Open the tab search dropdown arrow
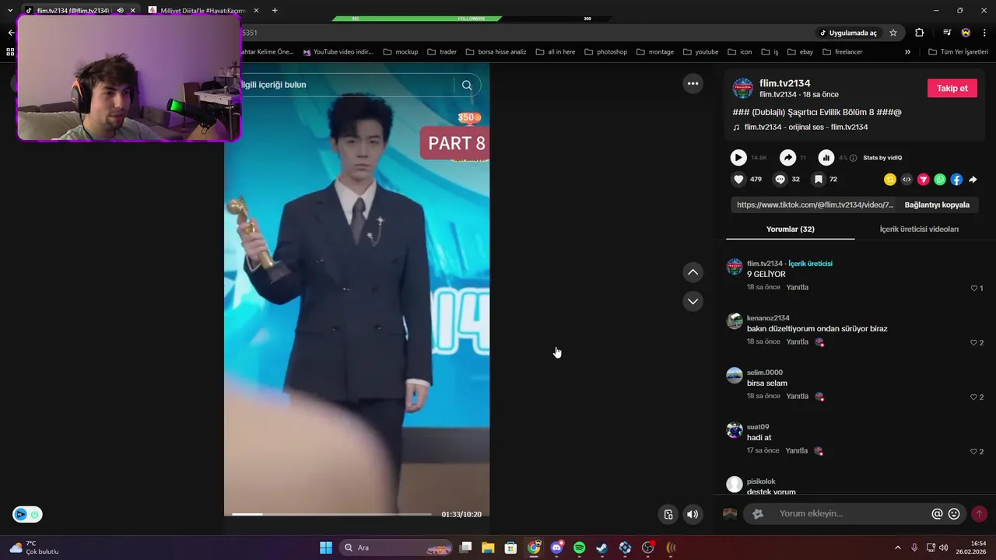The width and height of the screenshot is (996, 560). tap(9, 10)
